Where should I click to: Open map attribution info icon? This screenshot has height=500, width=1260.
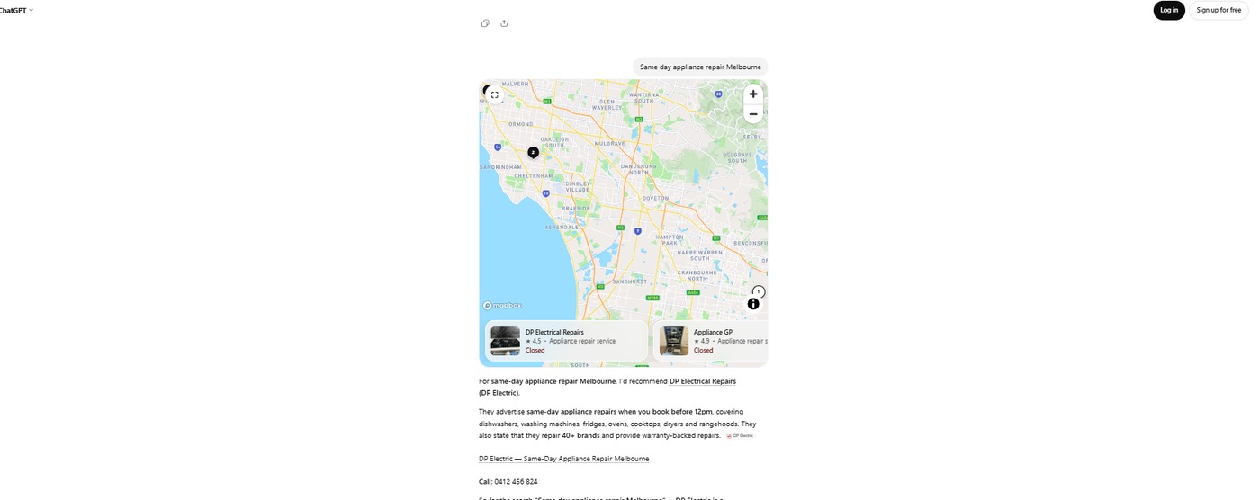click(753, 304)
